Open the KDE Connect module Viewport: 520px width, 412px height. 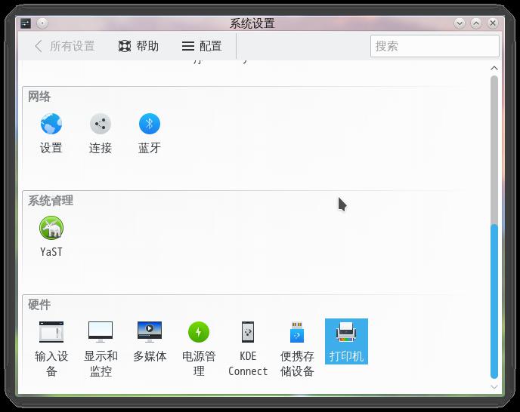tap(248, 349)
